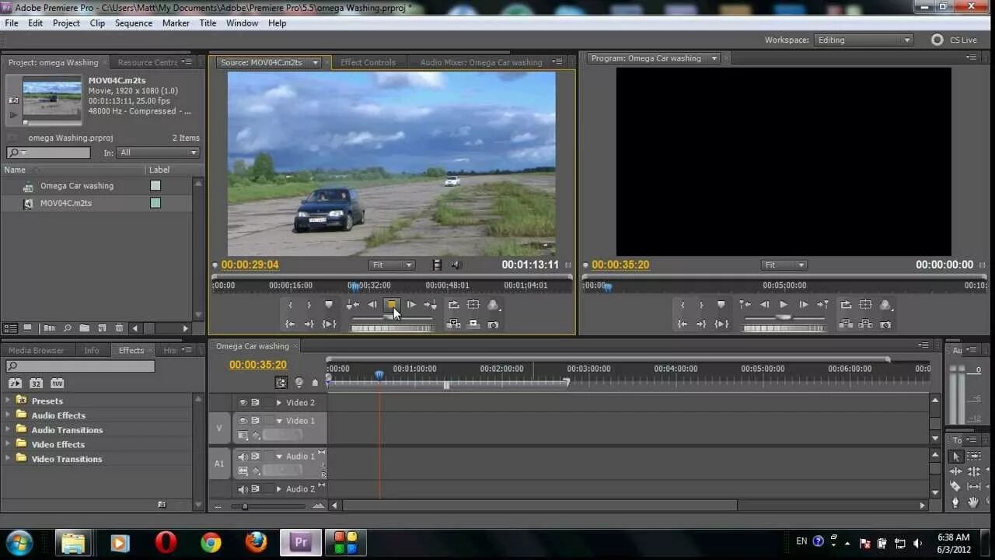Play In to Out in Source monitor
The image size is (995, 560).
[329, 324]
